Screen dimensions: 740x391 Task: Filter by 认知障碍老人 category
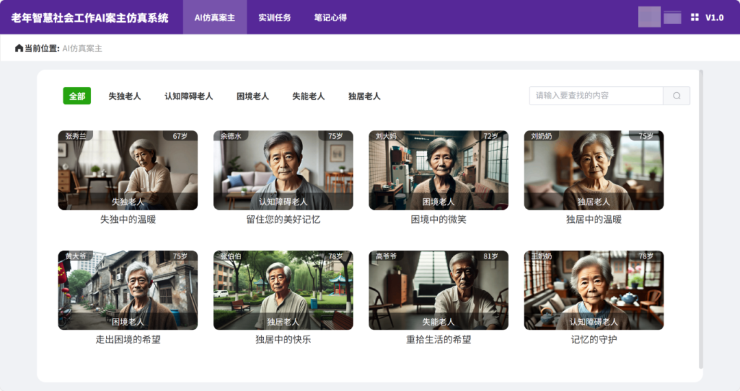[188, 96]
